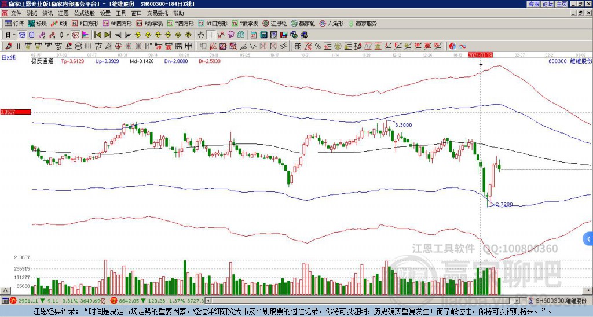This screenshot has width=593, height=317.
Task: Click the horizontal scrollbar right arrow
Action: pos(517,301)
